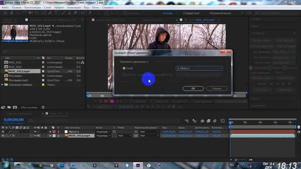
Task: Open the '1. Пусто 1' layer dropdown
Action: coord(199,68)
